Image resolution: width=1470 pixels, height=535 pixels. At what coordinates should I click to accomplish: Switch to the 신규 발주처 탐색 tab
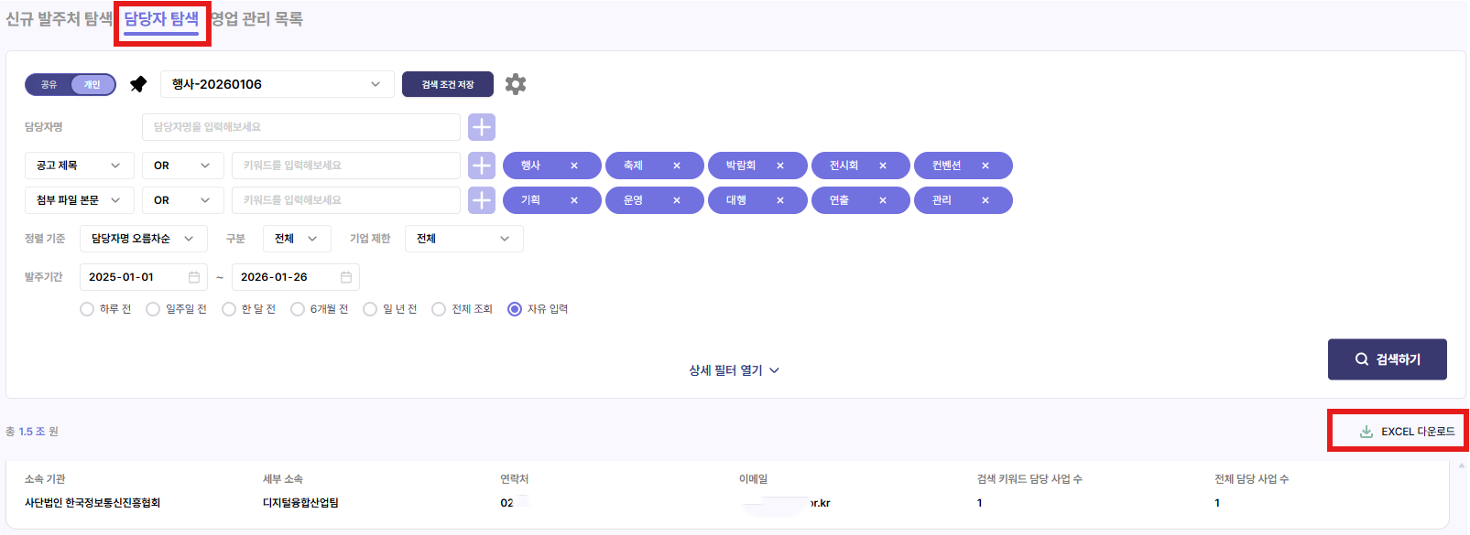tap(59, 19)
